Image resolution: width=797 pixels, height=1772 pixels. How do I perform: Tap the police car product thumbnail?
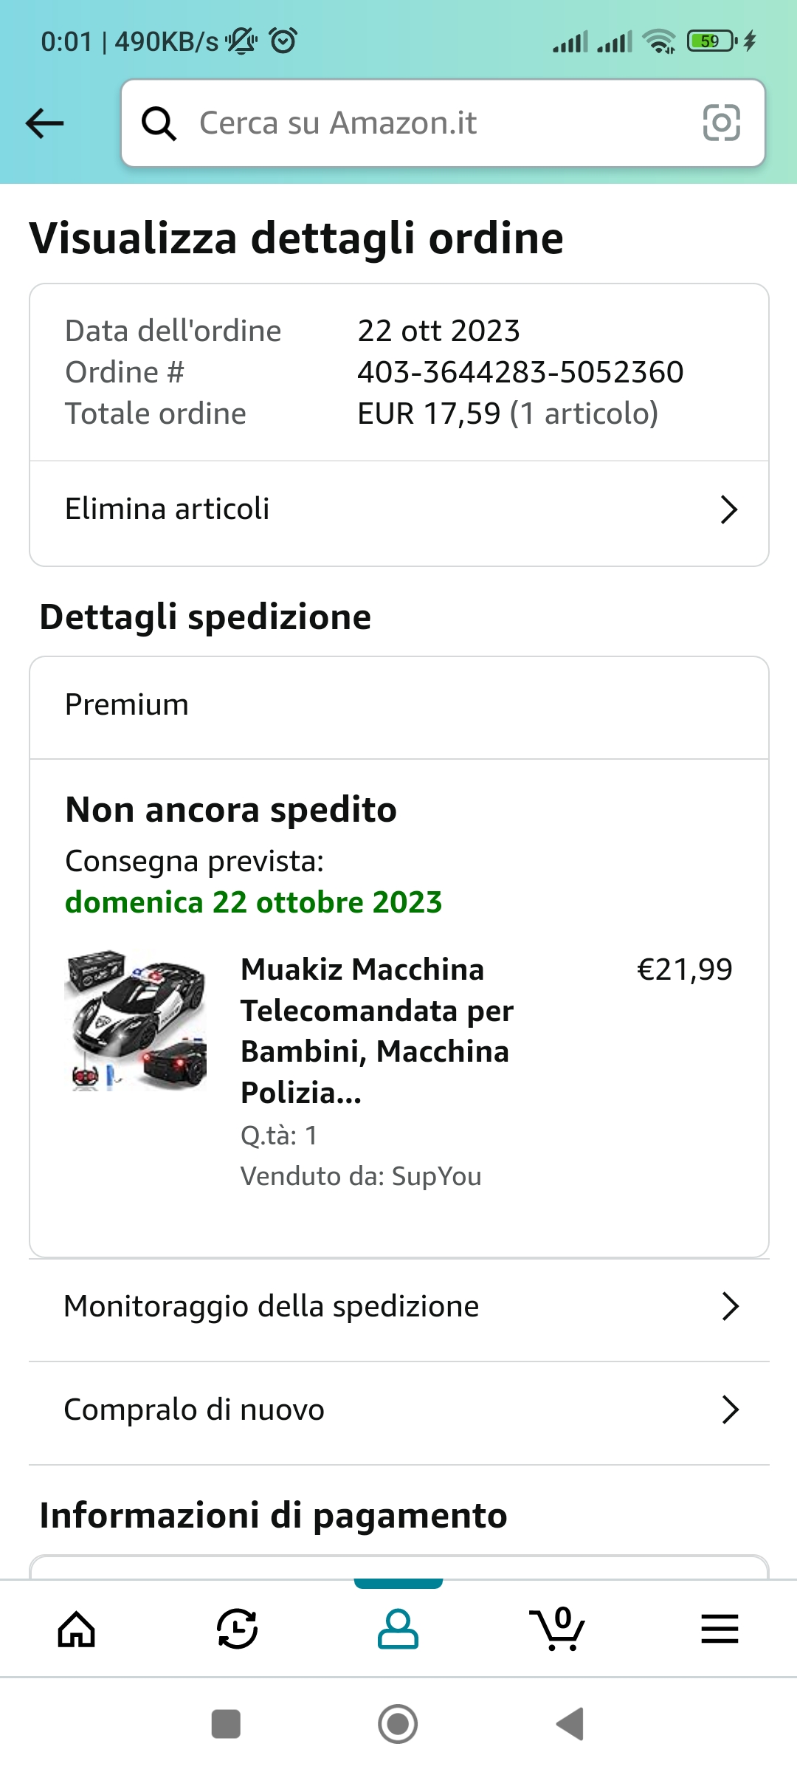pos(136,1021)
